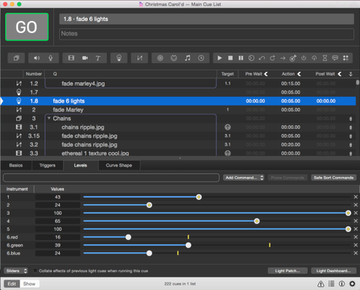Viewport: 360px width, 290px height.
Task: Add a new Light cue from toolbar
Action: [119, 58]
